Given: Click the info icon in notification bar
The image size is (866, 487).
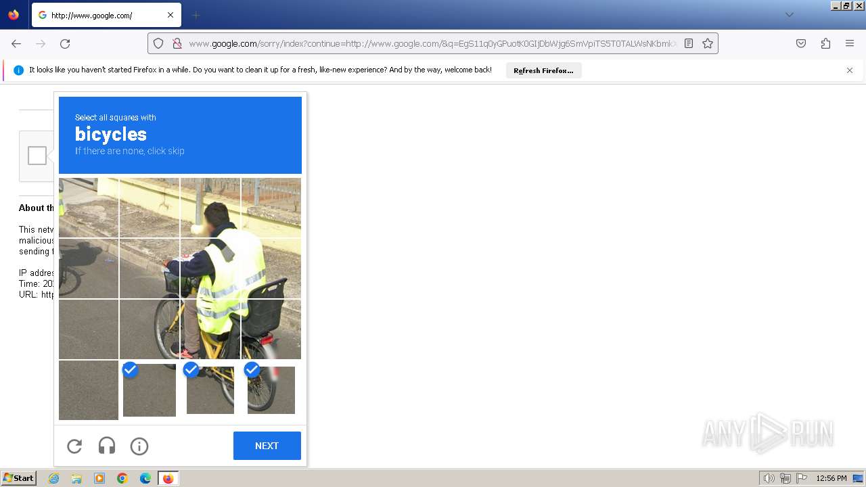Looking at the screenshot, I should point(19,70).
